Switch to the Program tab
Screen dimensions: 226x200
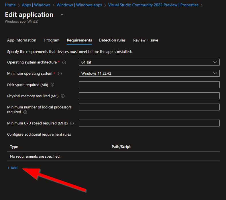pyautogui.click(x=52, y=40)
